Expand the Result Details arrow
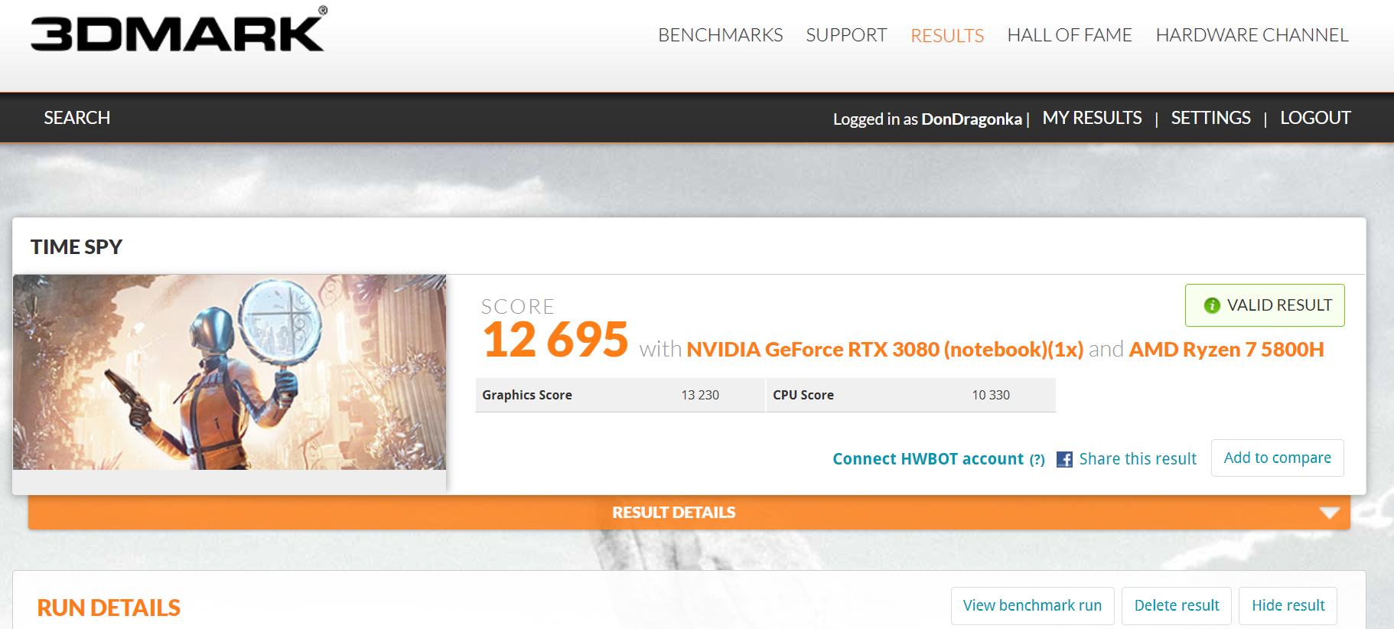The image size is (1394, 629). (x=1330, y=513)
